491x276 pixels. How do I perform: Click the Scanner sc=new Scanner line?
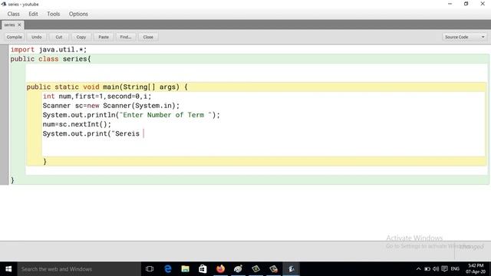111,106
